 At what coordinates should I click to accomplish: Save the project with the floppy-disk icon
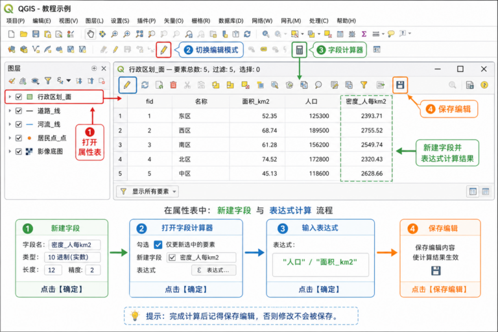[x=36, y=34]
